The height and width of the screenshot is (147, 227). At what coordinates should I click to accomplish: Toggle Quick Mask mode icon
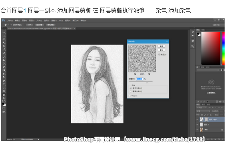click(4, 108)
